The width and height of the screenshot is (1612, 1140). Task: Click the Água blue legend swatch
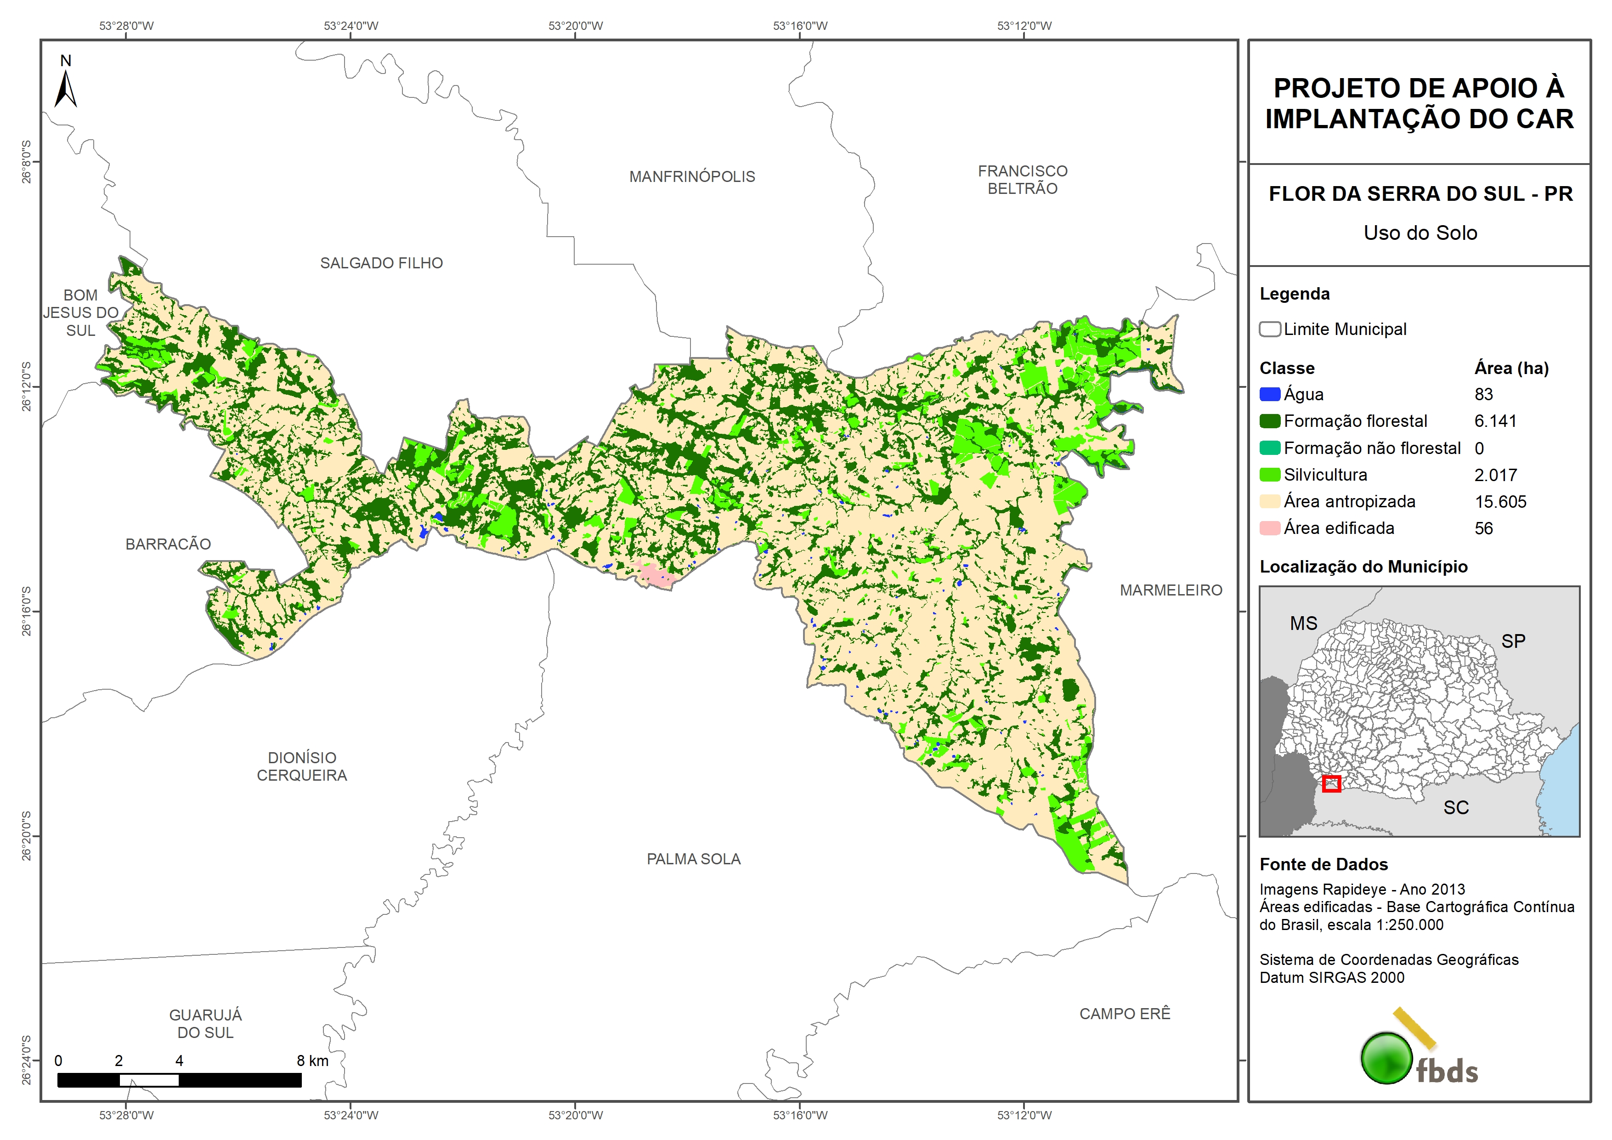(x=1269, y=394)
